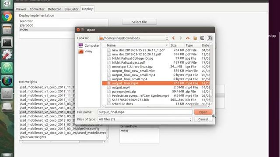Open the green Atom editor dock icon

[7, 68]
